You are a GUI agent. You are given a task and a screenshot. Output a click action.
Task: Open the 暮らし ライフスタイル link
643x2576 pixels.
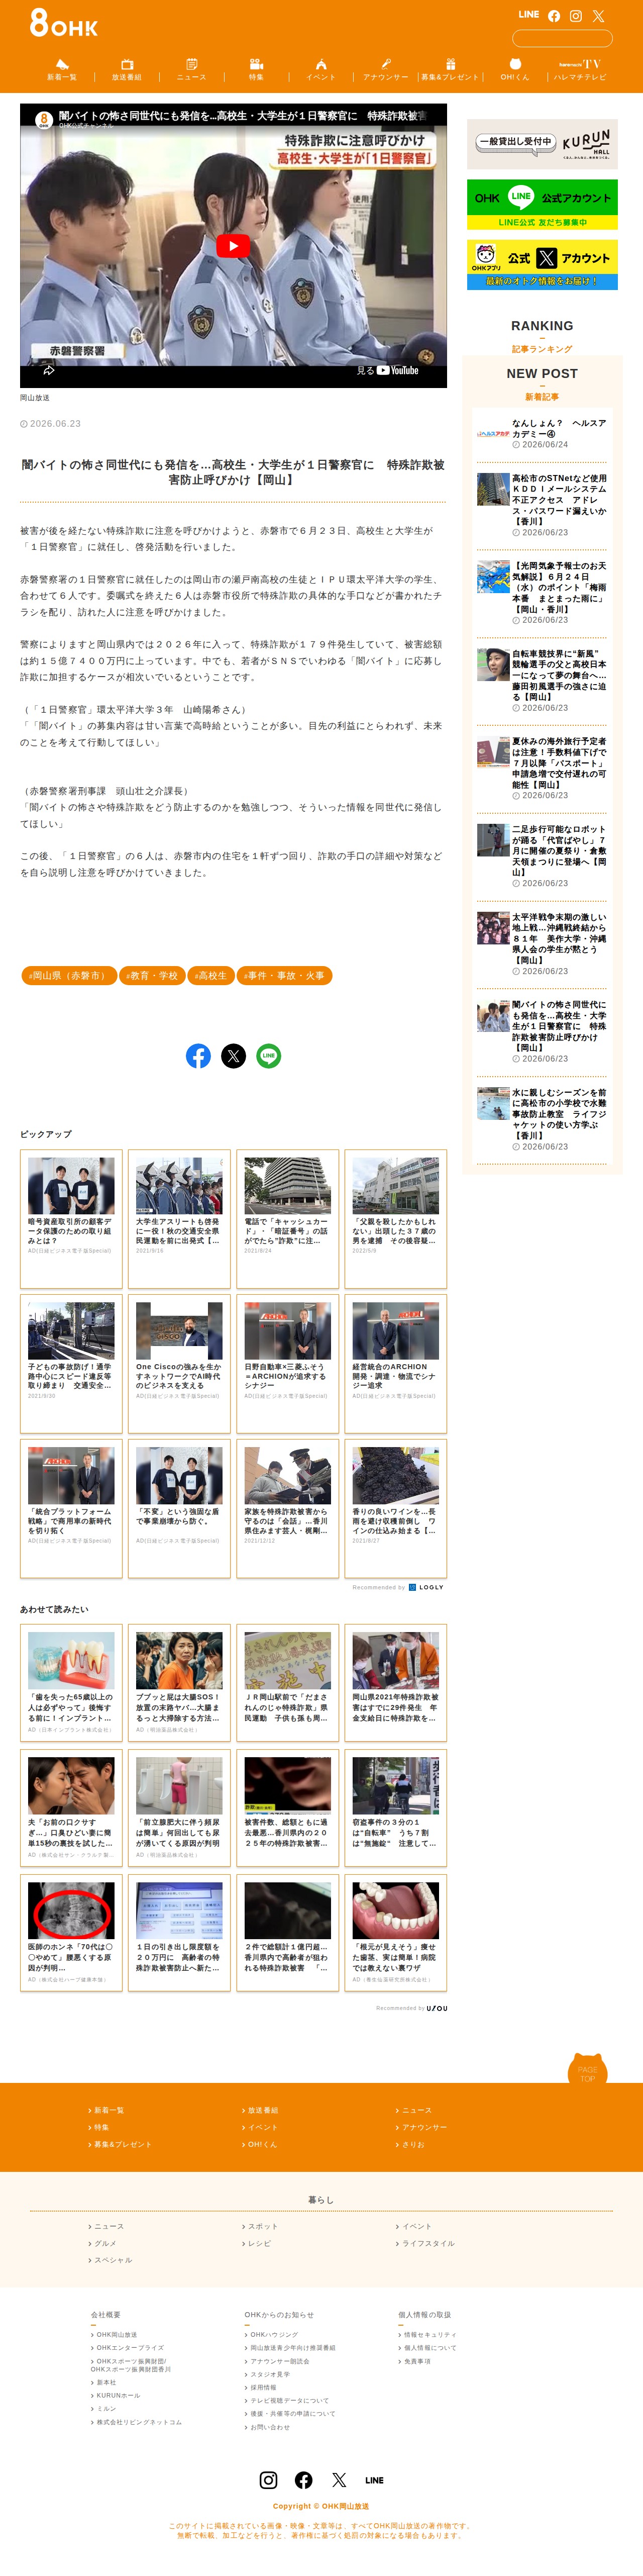(x=425, y=2243)
